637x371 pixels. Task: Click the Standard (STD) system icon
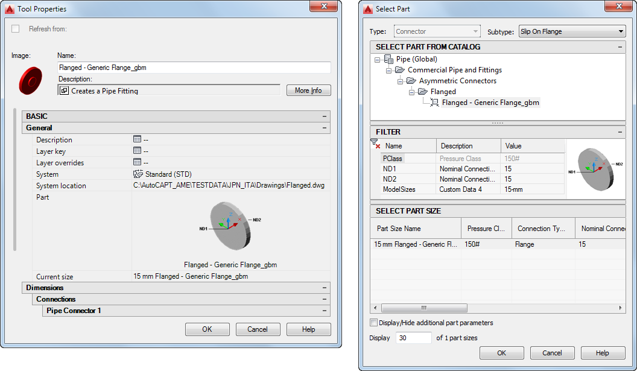138,174
